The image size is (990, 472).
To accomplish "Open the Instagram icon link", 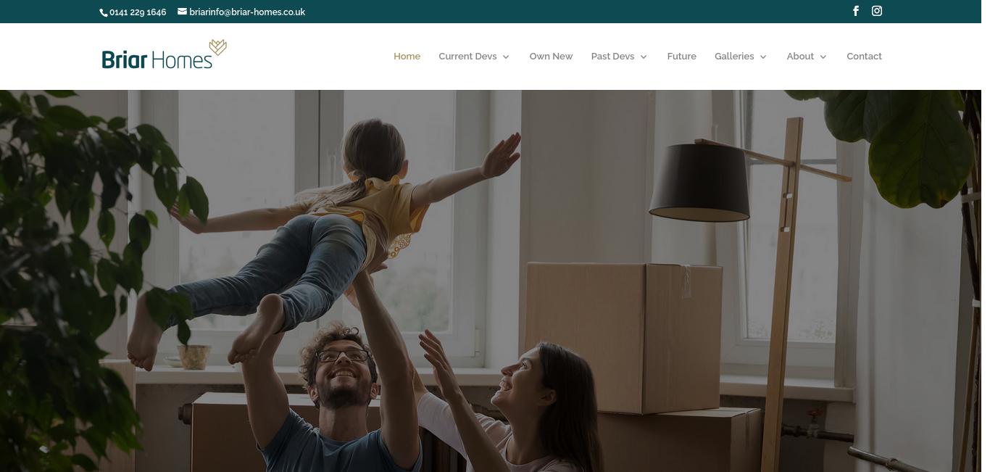I will 877,11.
